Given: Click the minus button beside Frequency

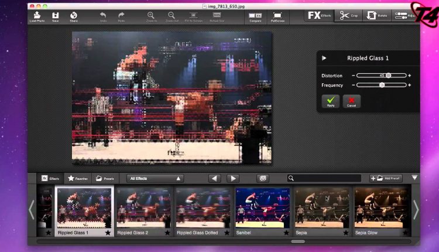Looking at the screenshot, I should [354, 85].
